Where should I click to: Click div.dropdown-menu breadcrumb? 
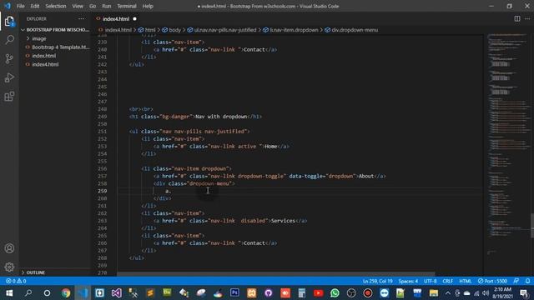coord(355,30)
